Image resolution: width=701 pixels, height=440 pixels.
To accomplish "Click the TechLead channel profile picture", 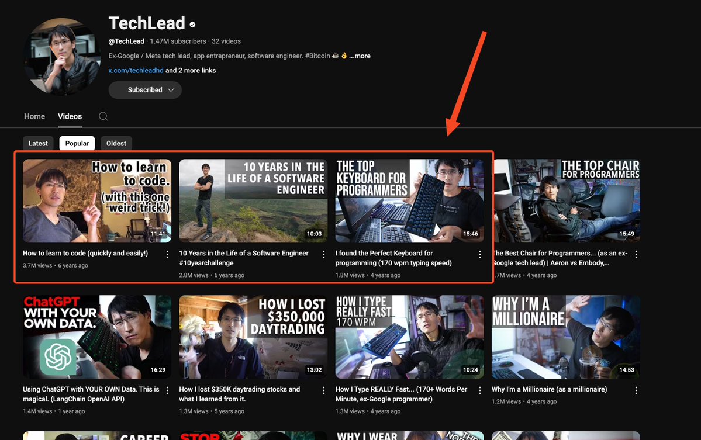I will click(x=61, y=57).
